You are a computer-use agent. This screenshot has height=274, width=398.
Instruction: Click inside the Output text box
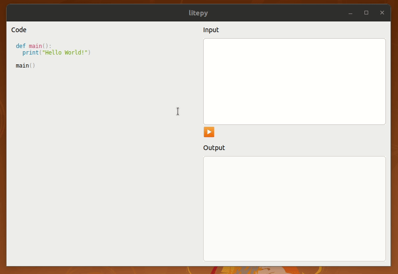point(295,209)
